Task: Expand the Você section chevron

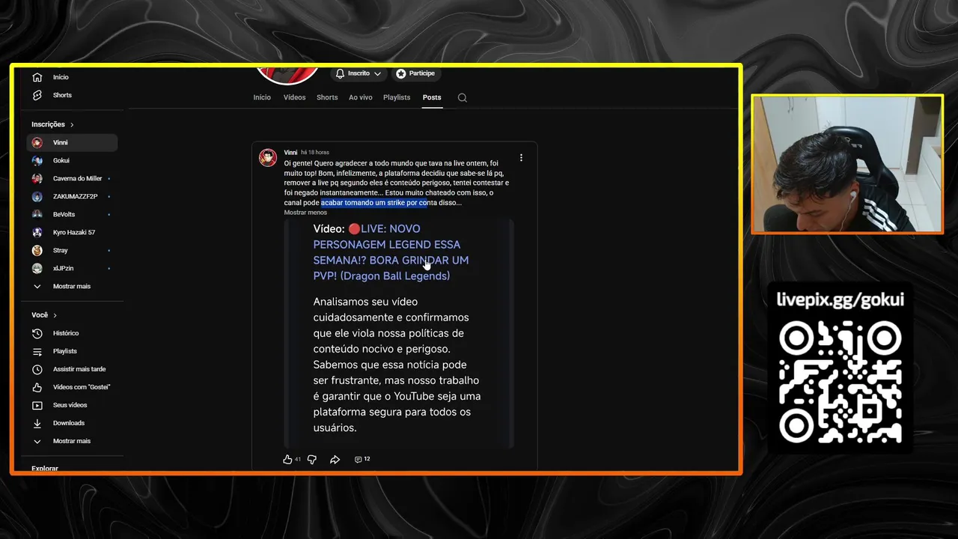Action: pyautogui.click(x=55, y=315)
